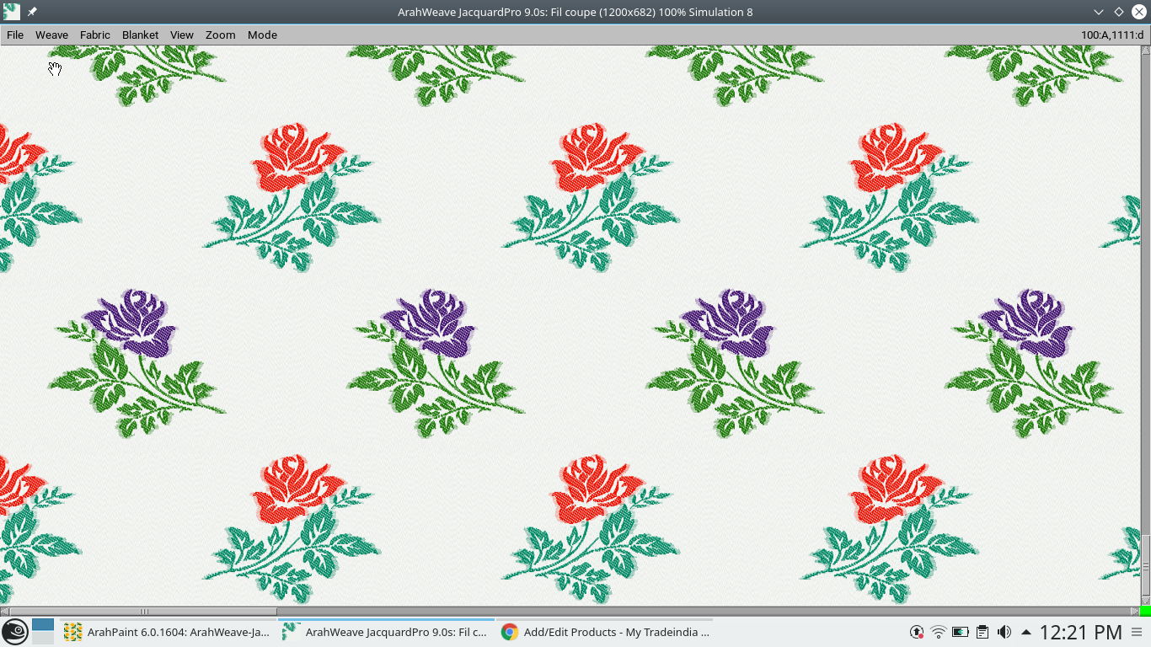
Task: Select the Wi-Fi icon in the system tray
Action: 938,632
